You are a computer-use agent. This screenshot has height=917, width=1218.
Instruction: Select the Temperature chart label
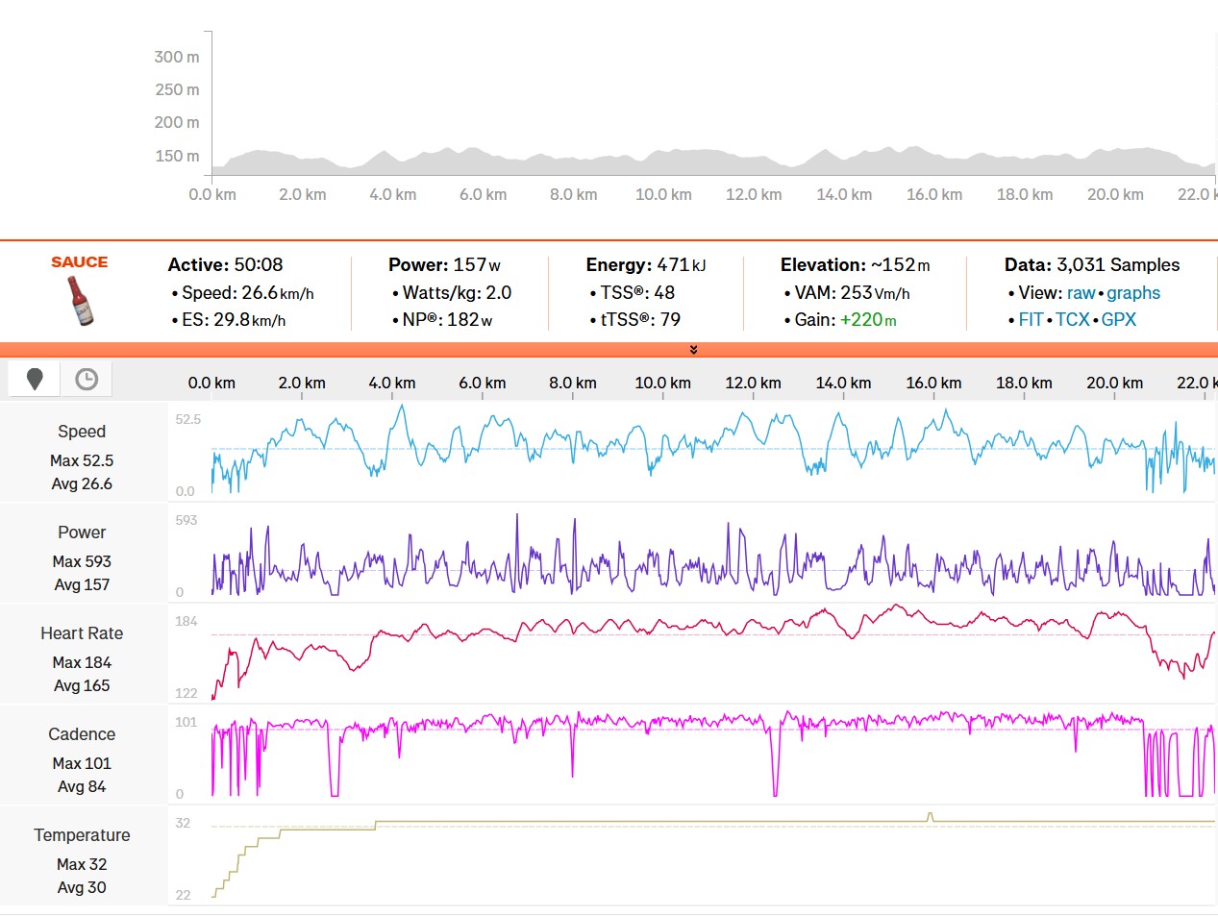coord(82,835)
